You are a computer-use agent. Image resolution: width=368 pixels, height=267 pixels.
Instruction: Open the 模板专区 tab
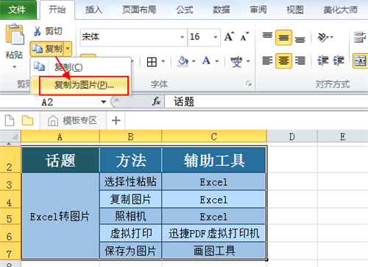point(73,120)
